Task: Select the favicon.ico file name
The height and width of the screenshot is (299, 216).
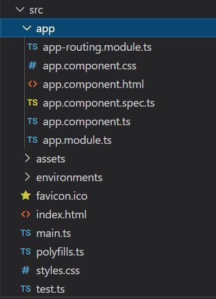Action: 62,196
